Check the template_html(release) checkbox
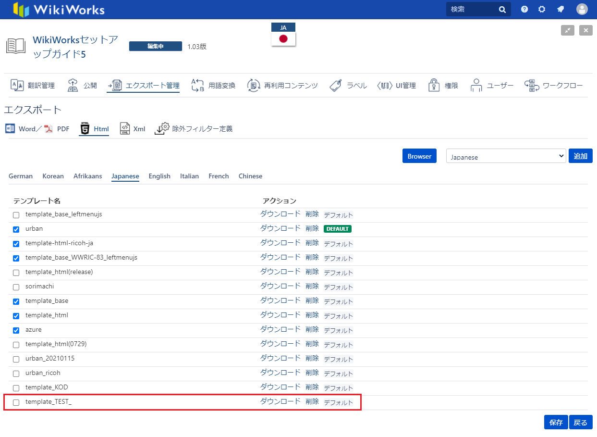597x437 pixels. click(x=16, y=273)
